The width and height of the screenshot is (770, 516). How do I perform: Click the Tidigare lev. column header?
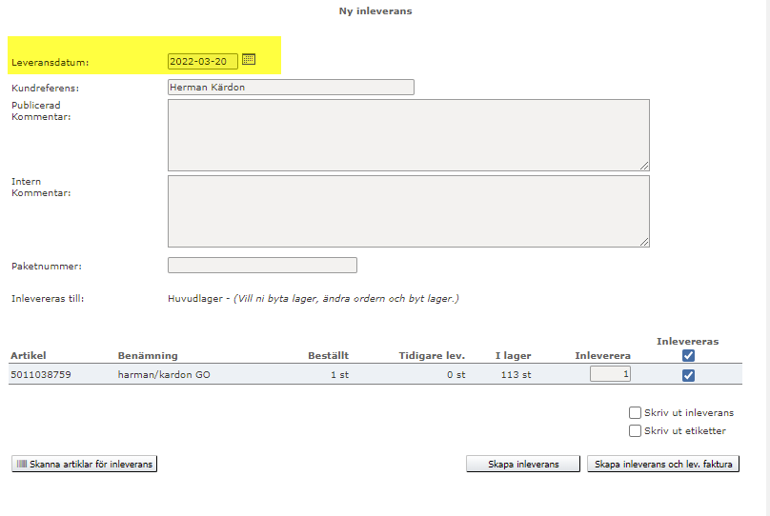tap(432, 355)
